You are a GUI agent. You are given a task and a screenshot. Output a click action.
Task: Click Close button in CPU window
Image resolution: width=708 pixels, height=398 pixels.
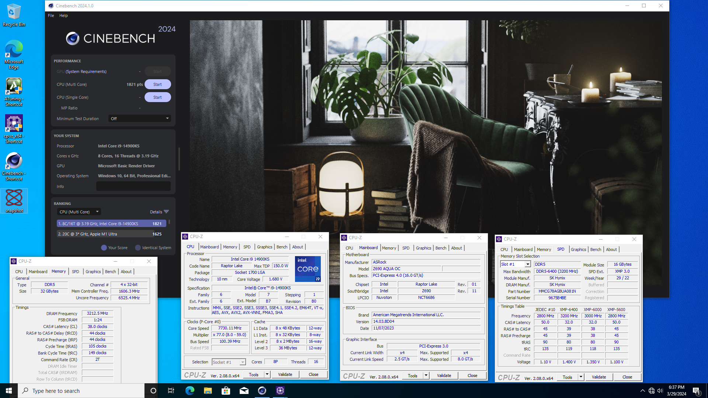pos(313,374)
